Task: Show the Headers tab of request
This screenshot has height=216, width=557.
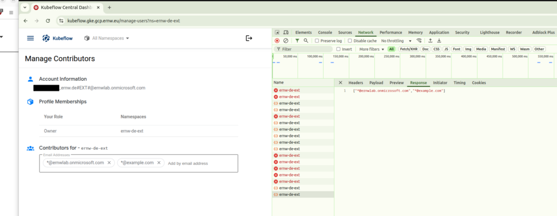Action: coord(356,82)
